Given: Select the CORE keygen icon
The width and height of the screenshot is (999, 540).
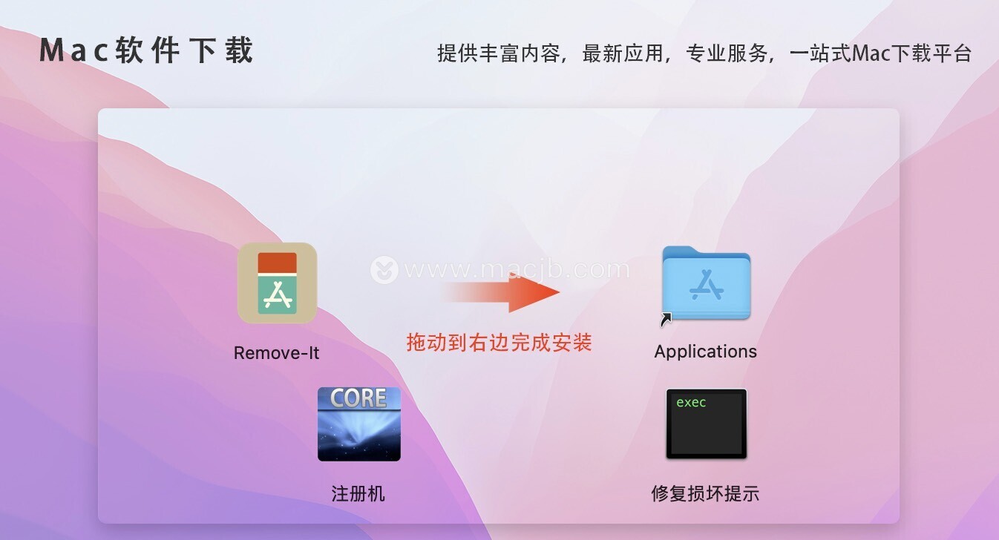Looking at the screenshot, I should 359,424.
